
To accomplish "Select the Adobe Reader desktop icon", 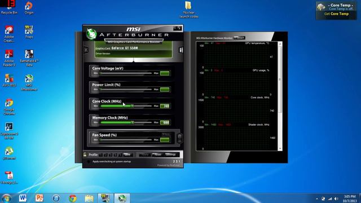I will click(9, 58).
